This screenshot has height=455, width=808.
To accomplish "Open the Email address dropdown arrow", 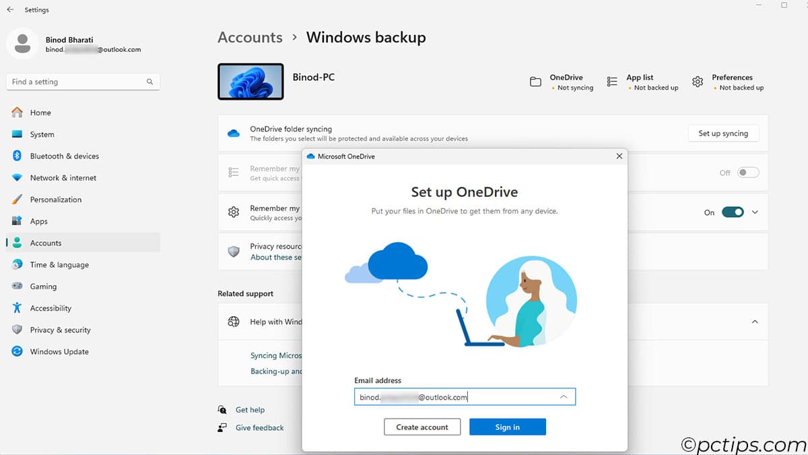I will (564, 397).
